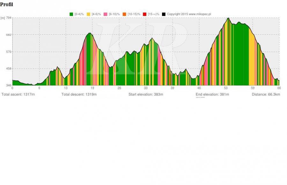The width and height of the screenshot is (287, 185).
Task: Click the highest peak of the profile
Action: (x=228, y=18)
